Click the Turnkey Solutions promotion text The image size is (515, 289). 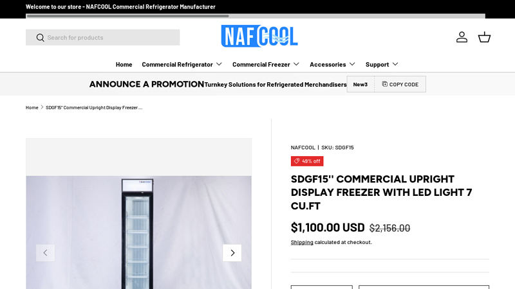point(275,84)
